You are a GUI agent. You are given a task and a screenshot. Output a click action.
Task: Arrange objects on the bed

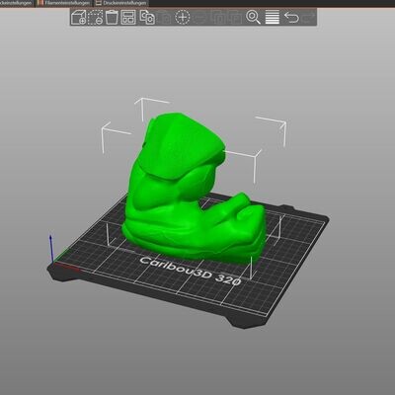click(x=128, y=17)
